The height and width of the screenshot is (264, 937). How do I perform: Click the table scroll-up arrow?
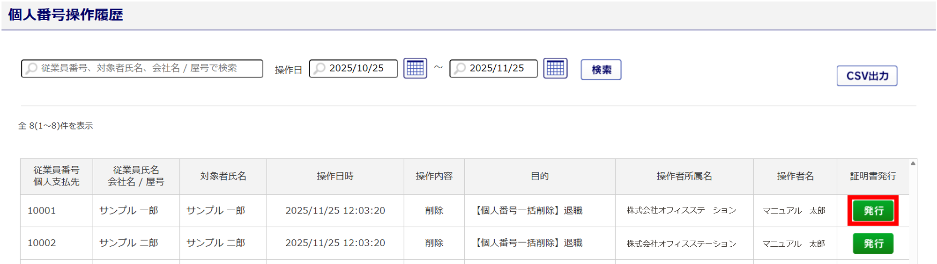click(x=913, y=164)
